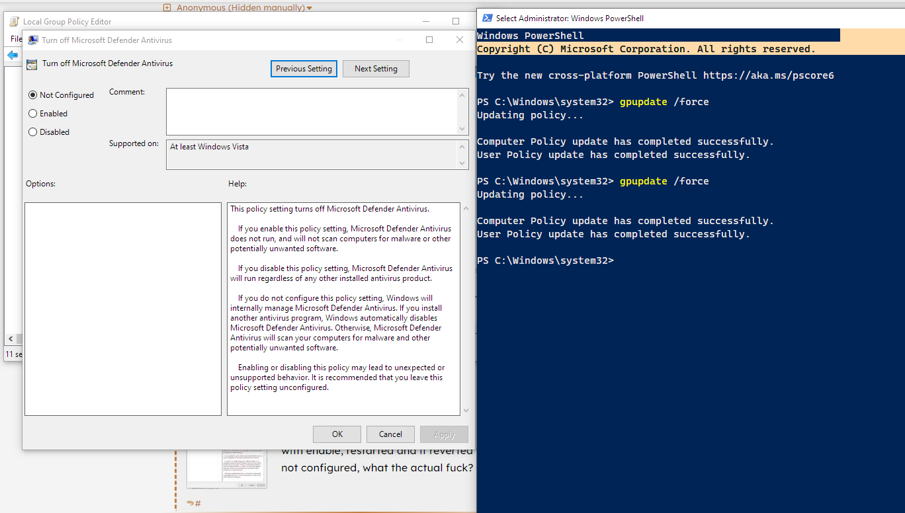
Task: Open File menu in Group Policy Editor
Action: (16, 39)
